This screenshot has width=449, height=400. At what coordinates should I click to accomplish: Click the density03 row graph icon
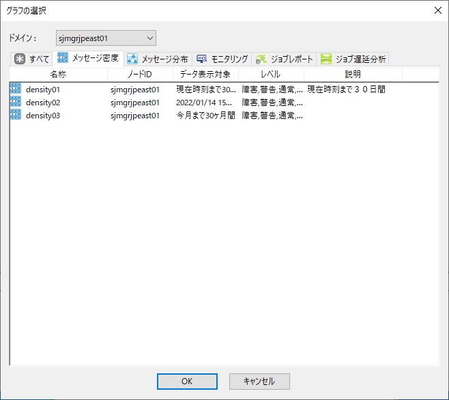tap(16, 114)
